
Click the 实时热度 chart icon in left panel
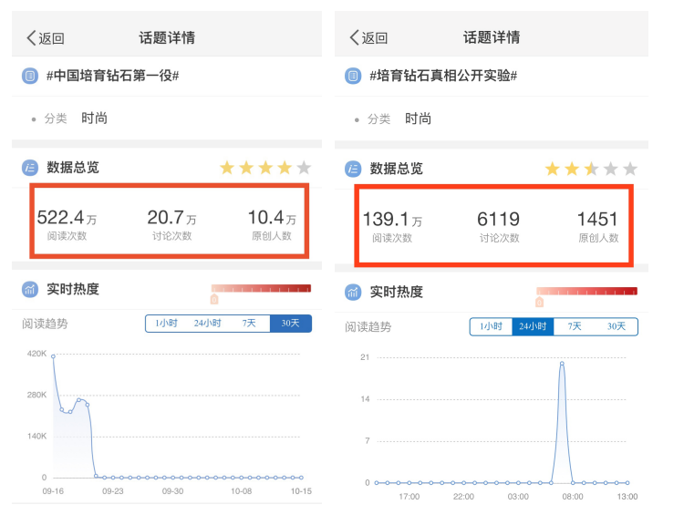point(30,289)
